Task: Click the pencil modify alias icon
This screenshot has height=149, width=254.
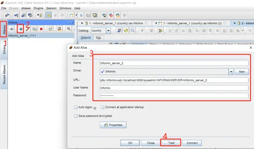Action: coord(28,29)
